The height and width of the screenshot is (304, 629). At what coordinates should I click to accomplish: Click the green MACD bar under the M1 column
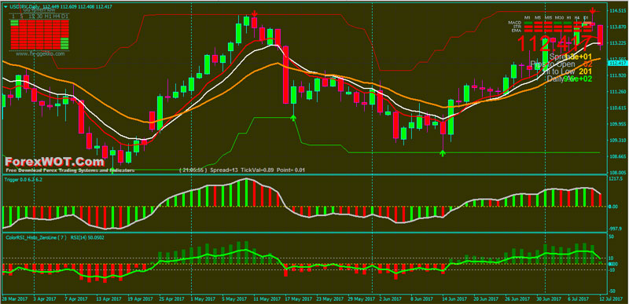coord(528,23)
